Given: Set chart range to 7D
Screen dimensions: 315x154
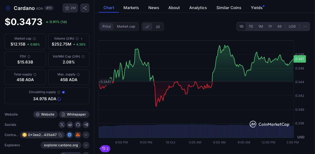Looking at the screenshot, I should click(251, 26).
